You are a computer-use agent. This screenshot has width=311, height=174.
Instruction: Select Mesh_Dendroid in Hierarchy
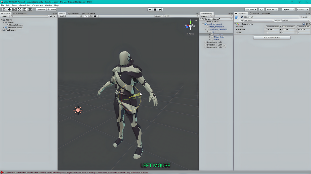tap(216, 26)
